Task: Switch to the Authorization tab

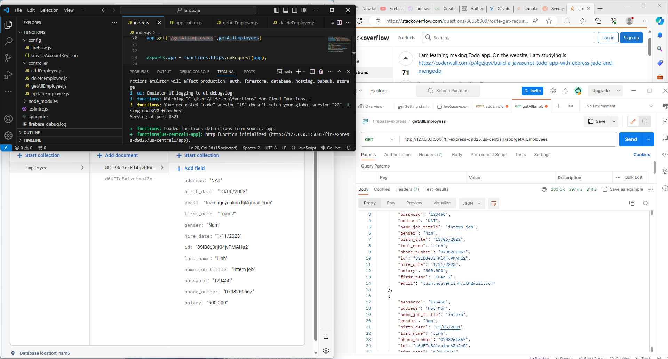Action: (x=397, y=155)
